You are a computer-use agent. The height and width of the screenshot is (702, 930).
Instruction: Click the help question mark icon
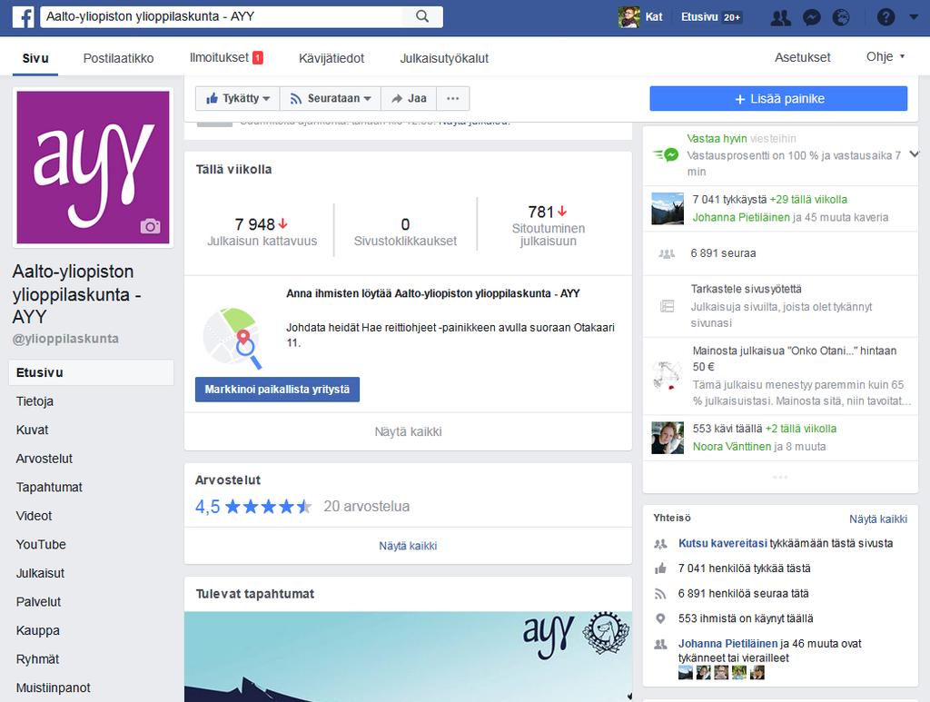885,18
